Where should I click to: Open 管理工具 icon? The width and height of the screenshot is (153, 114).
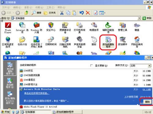pyautogui.click(x=122, y=27)
